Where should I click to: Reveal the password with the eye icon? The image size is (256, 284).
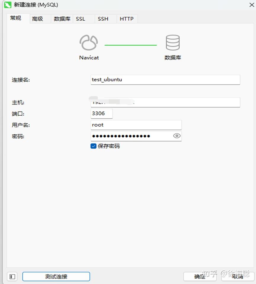(x=176, y=136)
